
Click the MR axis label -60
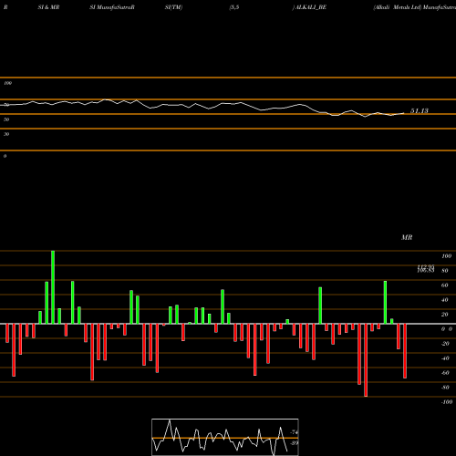(x=445, y=373)
